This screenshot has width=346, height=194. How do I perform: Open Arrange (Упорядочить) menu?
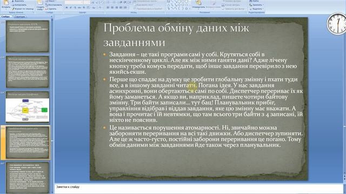[198, 5]
